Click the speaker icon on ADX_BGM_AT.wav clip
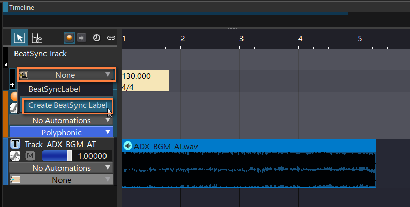 tap(128, 146)
